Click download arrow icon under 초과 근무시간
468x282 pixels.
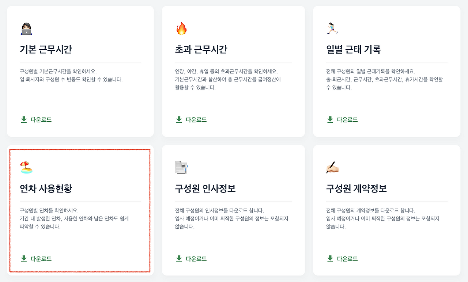[x=179, y=119]
